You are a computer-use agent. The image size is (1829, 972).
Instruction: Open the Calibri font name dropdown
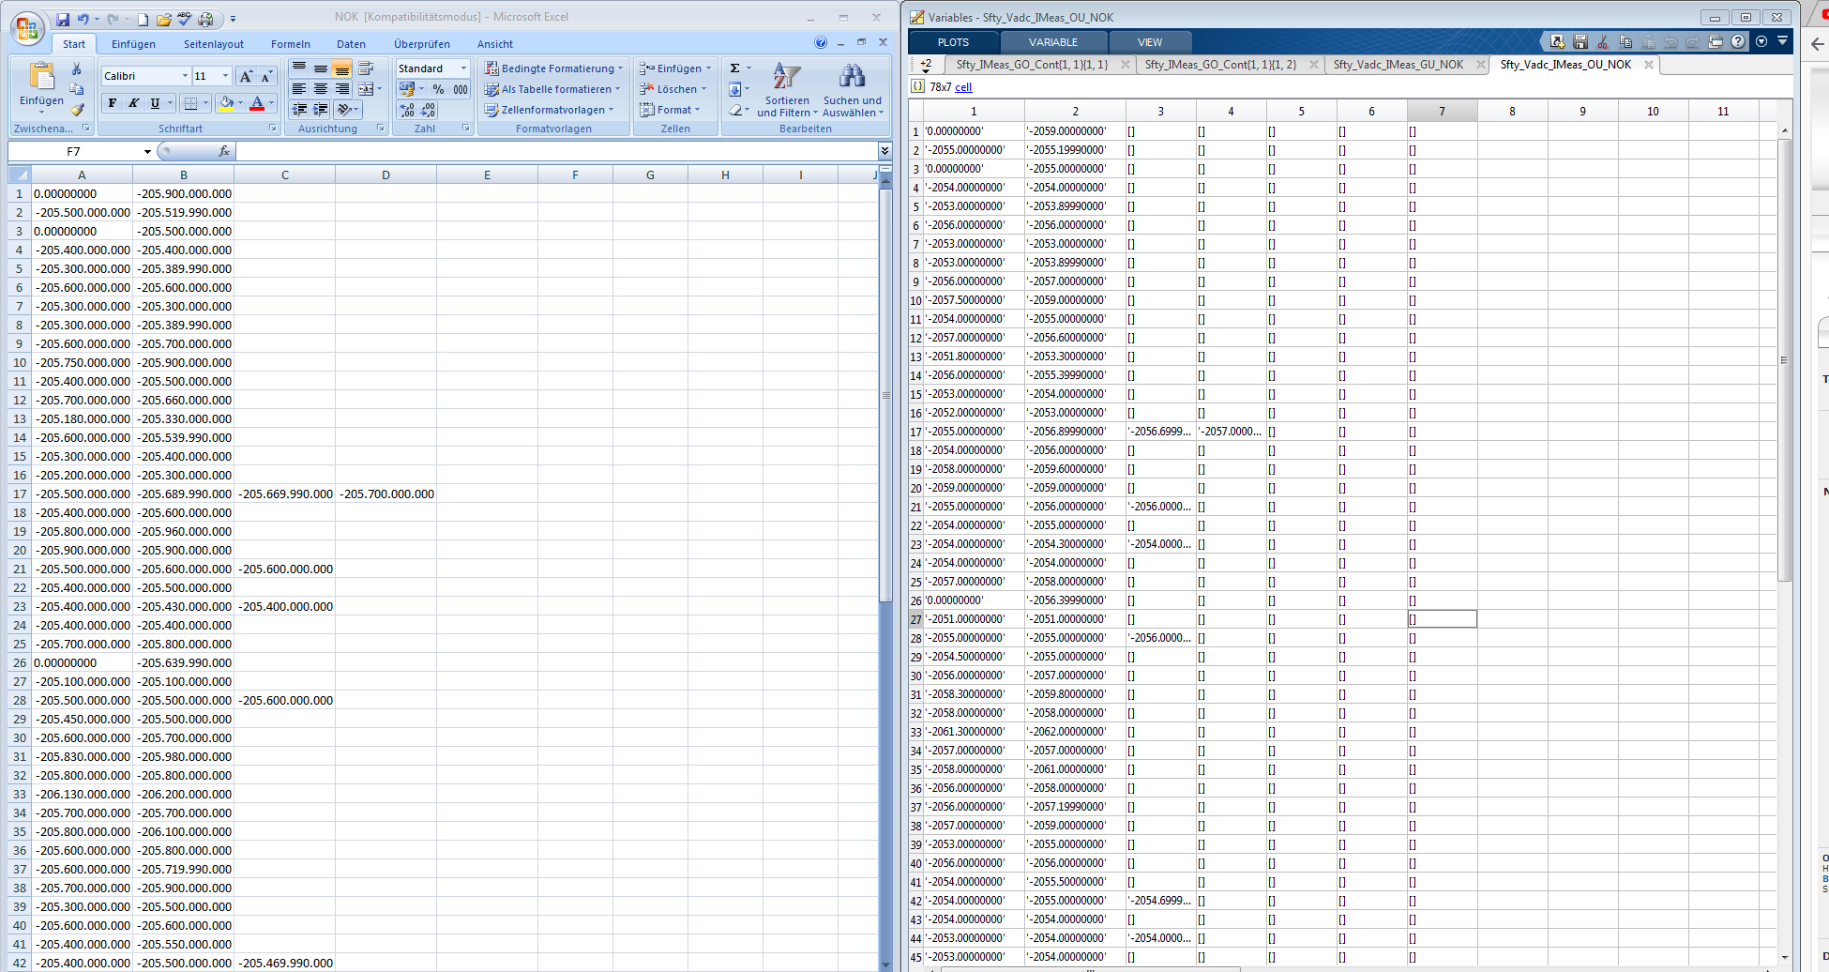click(185, 76)
